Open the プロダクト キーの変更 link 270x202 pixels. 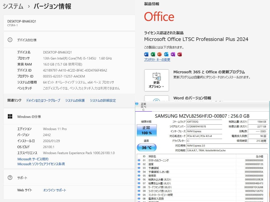click(x=157, y=60)
